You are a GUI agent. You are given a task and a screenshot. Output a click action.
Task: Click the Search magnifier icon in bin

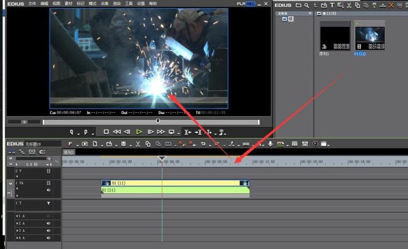306,5
